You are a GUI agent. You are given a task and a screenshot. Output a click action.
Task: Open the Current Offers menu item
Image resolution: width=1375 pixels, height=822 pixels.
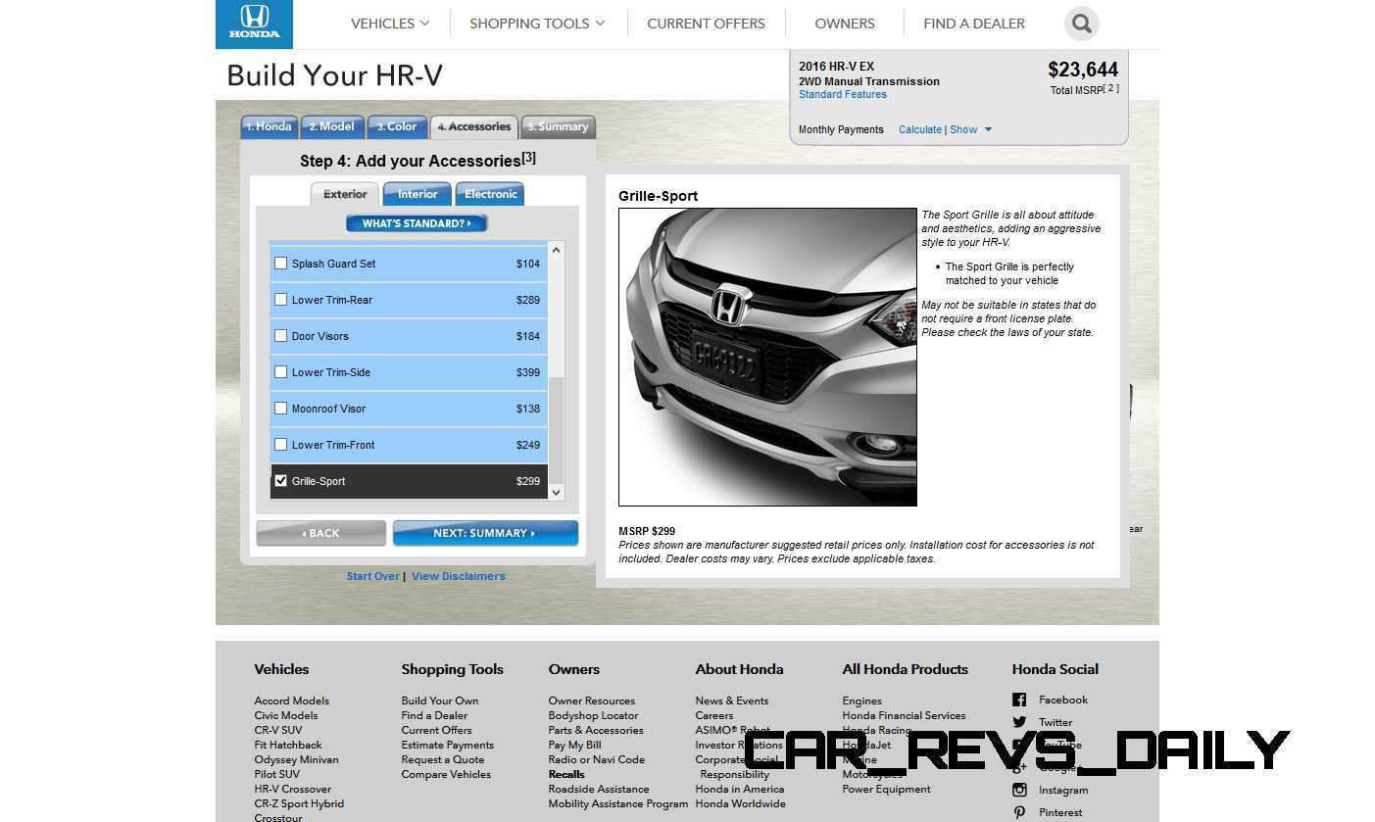[x=706, y=24]
